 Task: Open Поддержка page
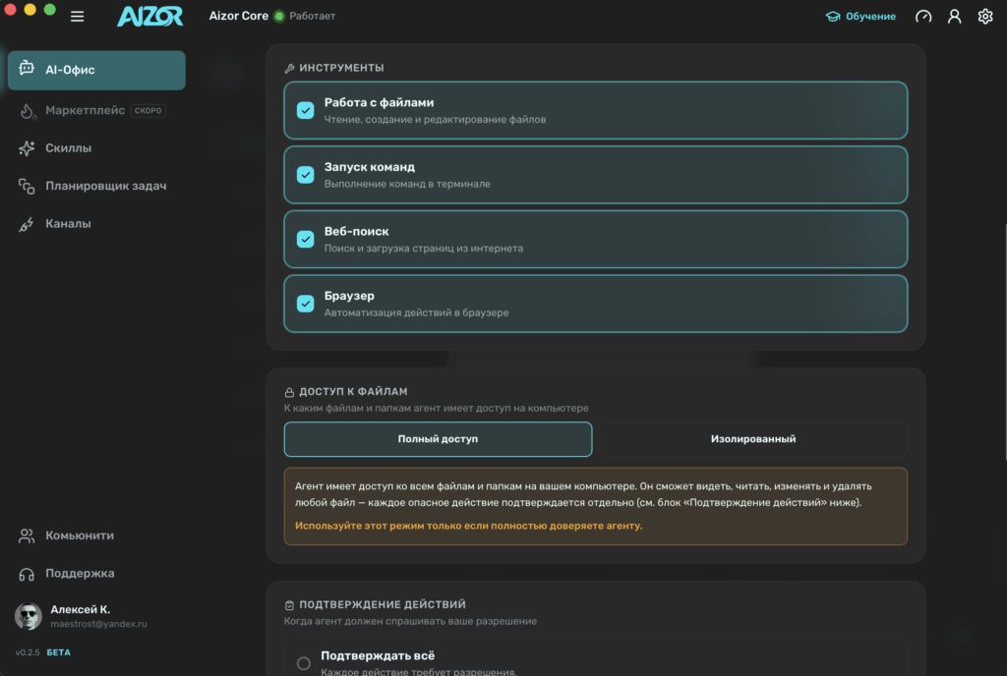point(96,574)
